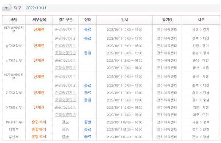Click 종료 status in 서울 > 경북 row

88,122
